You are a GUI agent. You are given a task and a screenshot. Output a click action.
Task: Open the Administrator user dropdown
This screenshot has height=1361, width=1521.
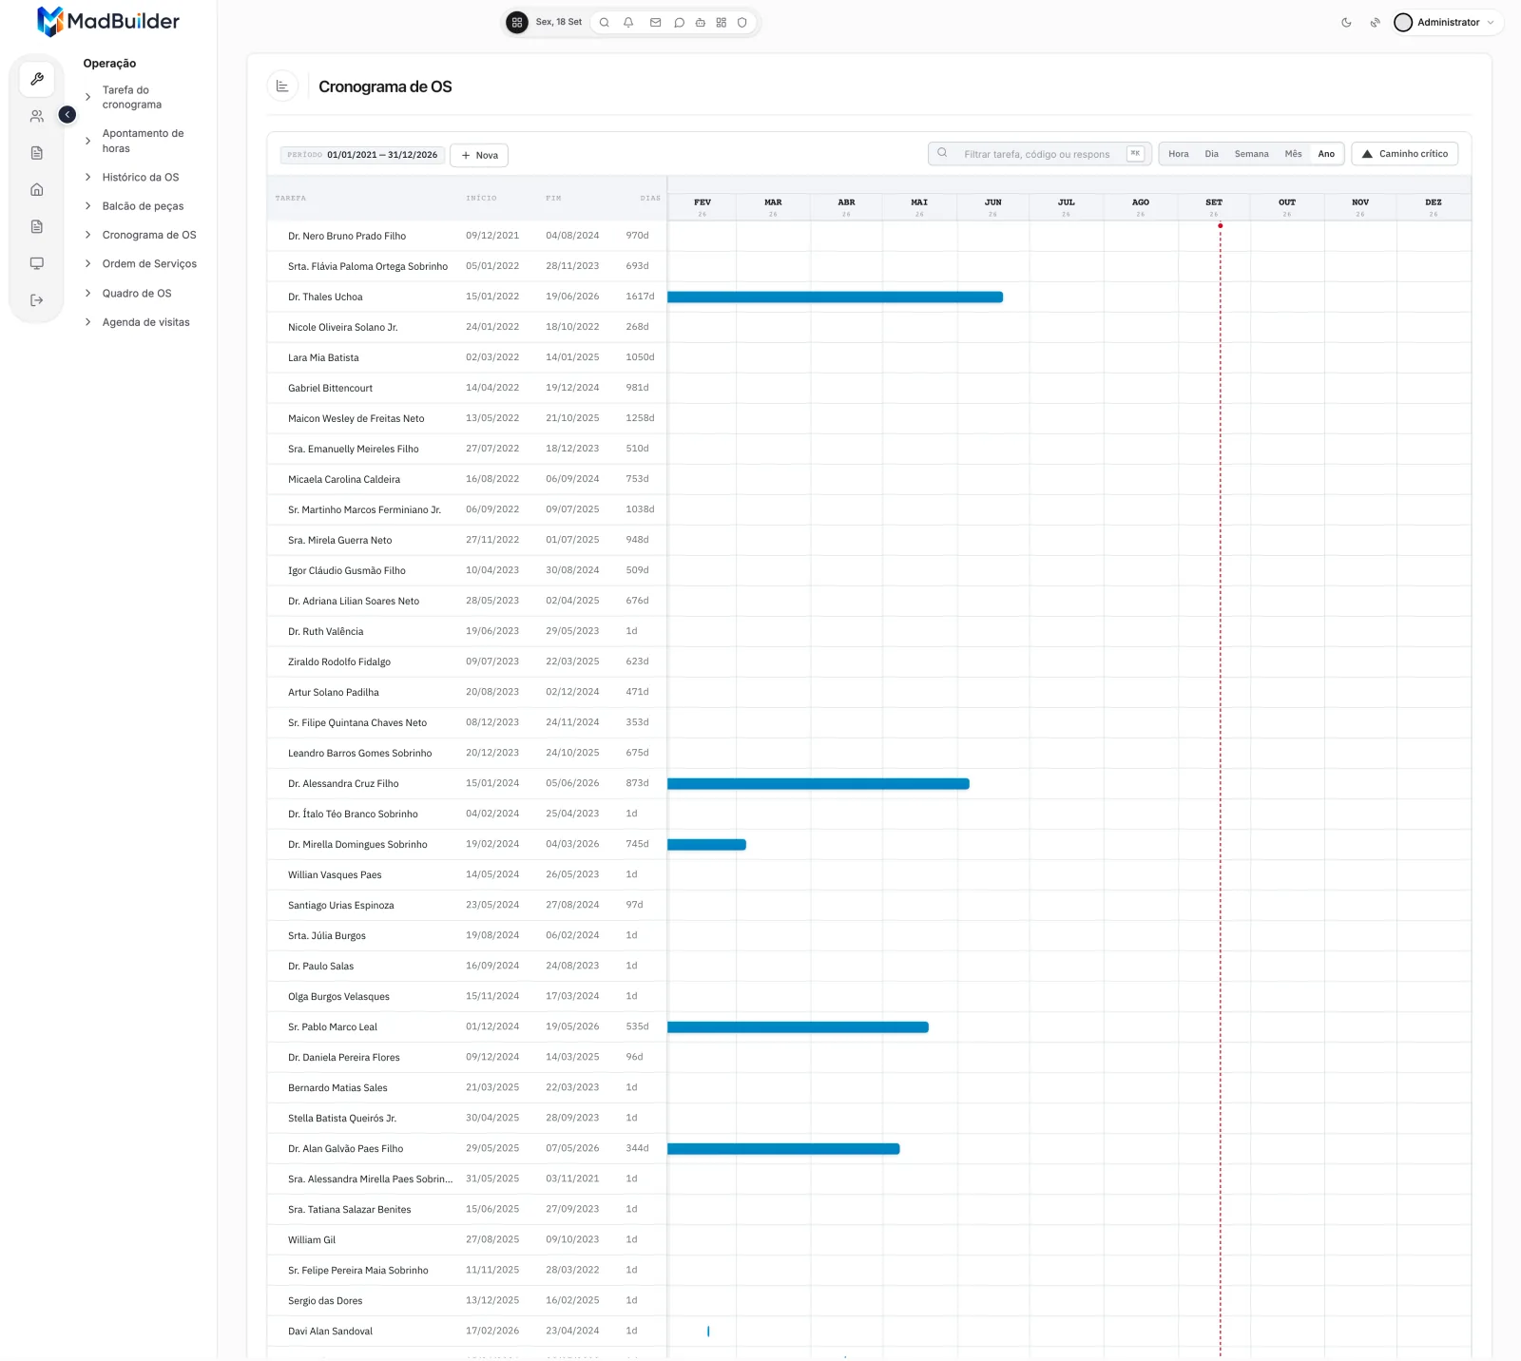pyautogui.click(x=1446, y=23)
